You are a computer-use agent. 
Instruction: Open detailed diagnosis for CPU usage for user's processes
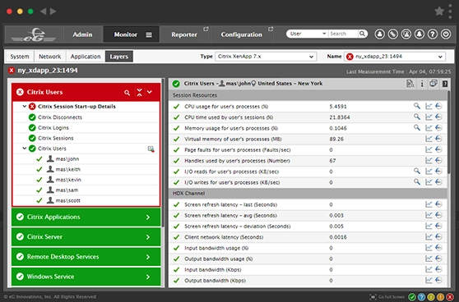click(x=417, y=106)
